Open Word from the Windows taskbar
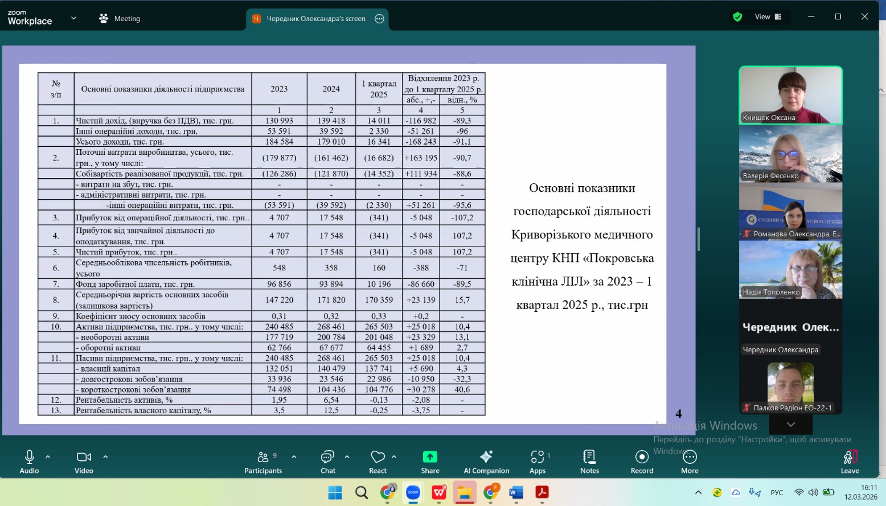 [x=516, y=492]
